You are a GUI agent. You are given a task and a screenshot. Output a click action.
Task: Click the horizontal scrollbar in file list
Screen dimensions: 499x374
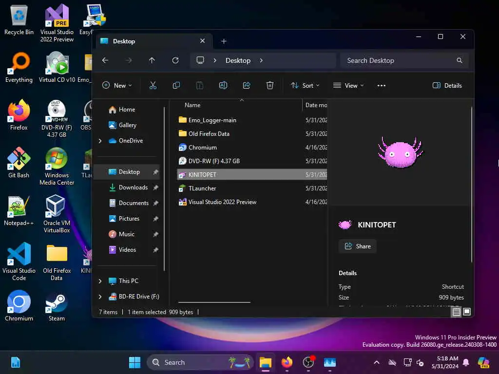coord(214,302)
